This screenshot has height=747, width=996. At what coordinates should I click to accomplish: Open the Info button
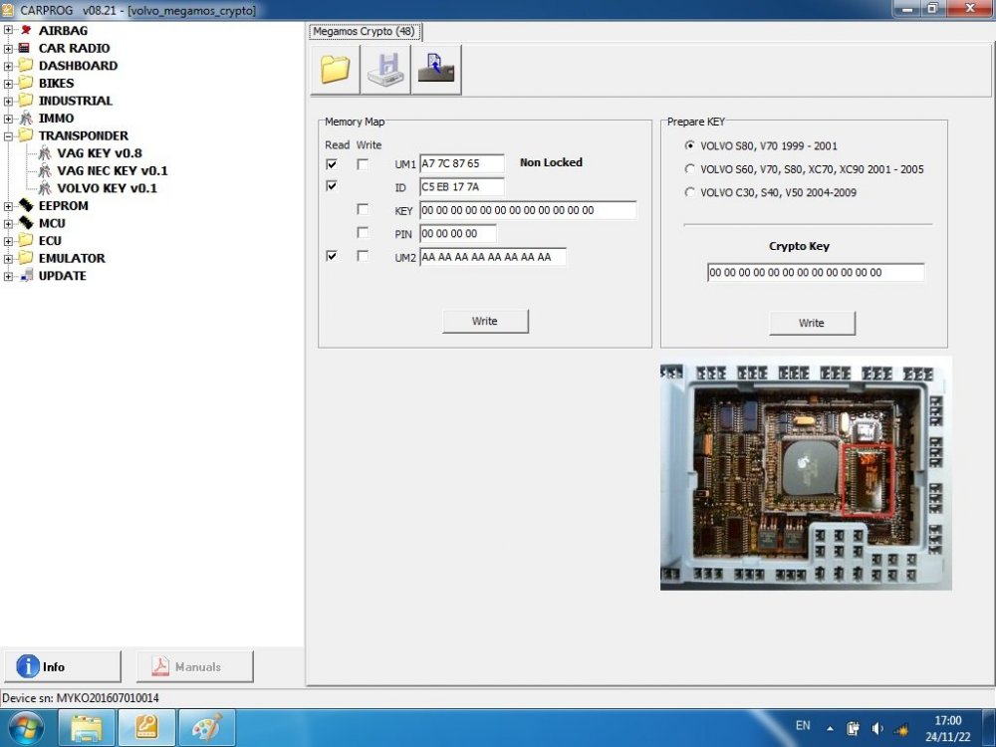[62, 667]
